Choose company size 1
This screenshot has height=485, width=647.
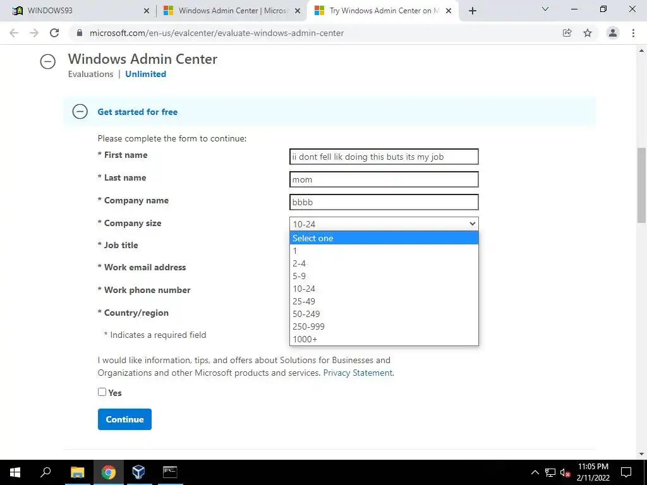(x=384, y=251)
